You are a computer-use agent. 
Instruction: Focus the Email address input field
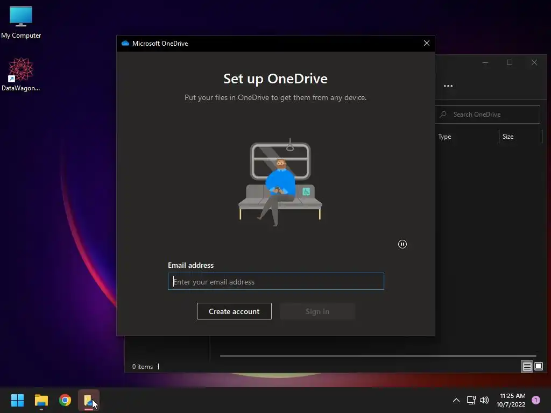click(x=276, y=281)
